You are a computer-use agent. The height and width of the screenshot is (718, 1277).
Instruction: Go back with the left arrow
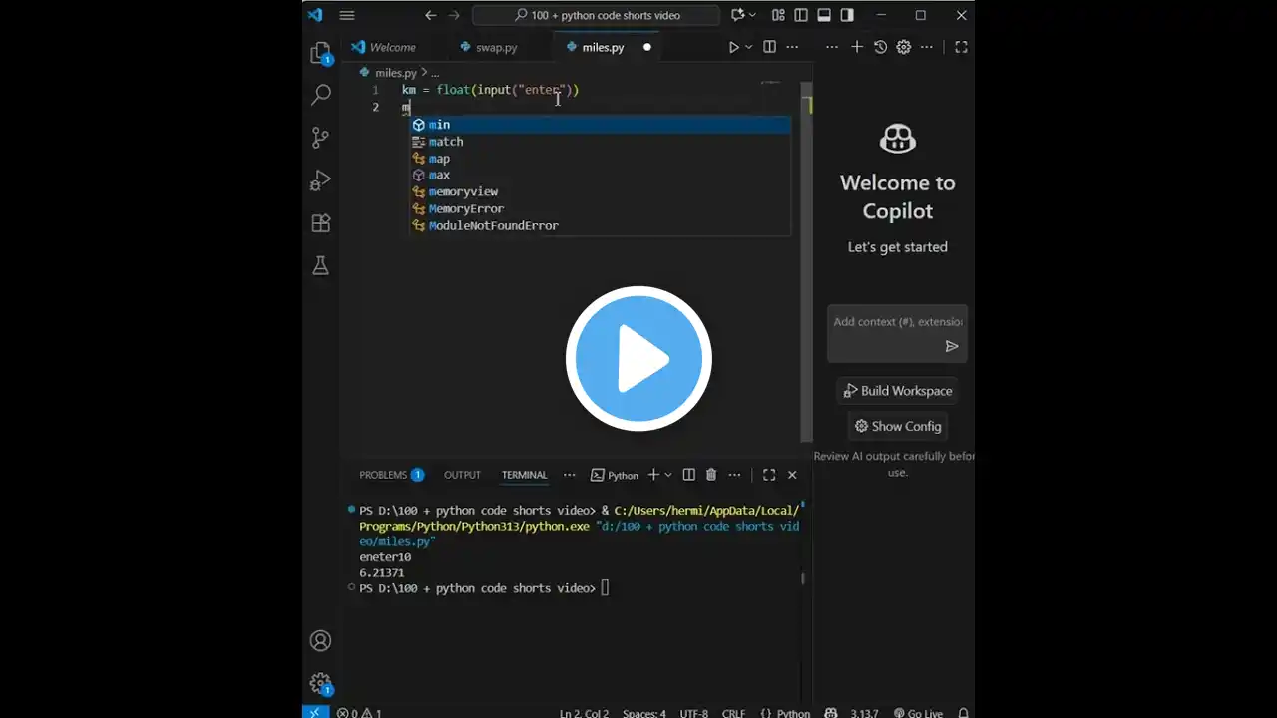click(x=431, y=15)
